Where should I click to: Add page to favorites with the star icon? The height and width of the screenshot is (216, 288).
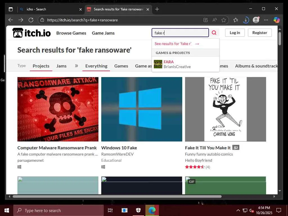point(224,20)
